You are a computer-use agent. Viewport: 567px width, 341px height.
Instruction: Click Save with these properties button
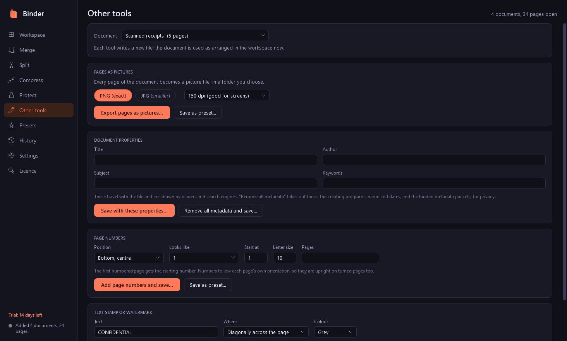pos(134,211)
